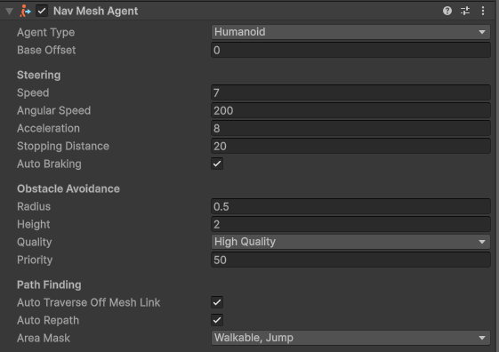The image size is (499, 352).
Task: Click the Stopping Distance label
Action: click(63, 147)
